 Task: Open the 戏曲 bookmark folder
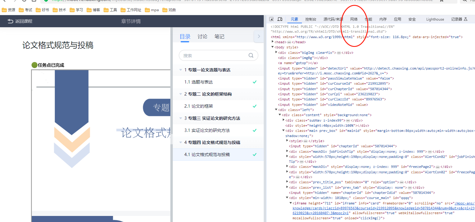(x=169, y=10)
